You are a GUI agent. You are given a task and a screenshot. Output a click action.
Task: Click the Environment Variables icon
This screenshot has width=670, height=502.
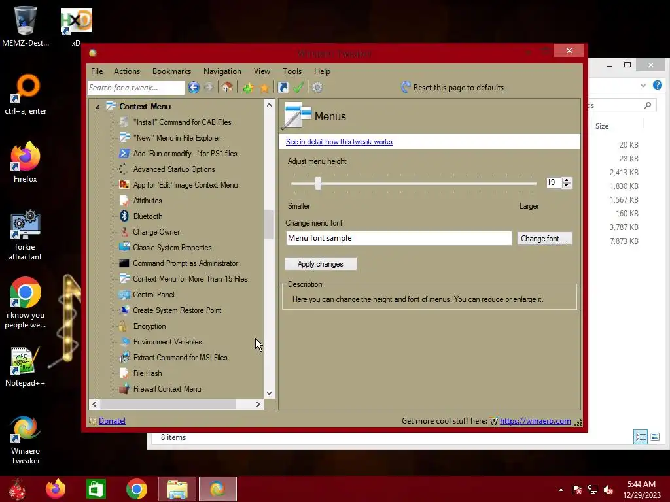[124, 342]
